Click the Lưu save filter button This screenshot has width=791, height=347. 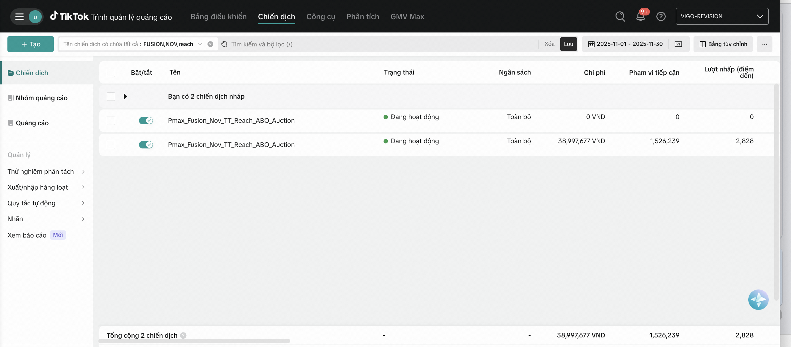click(568, 44)
